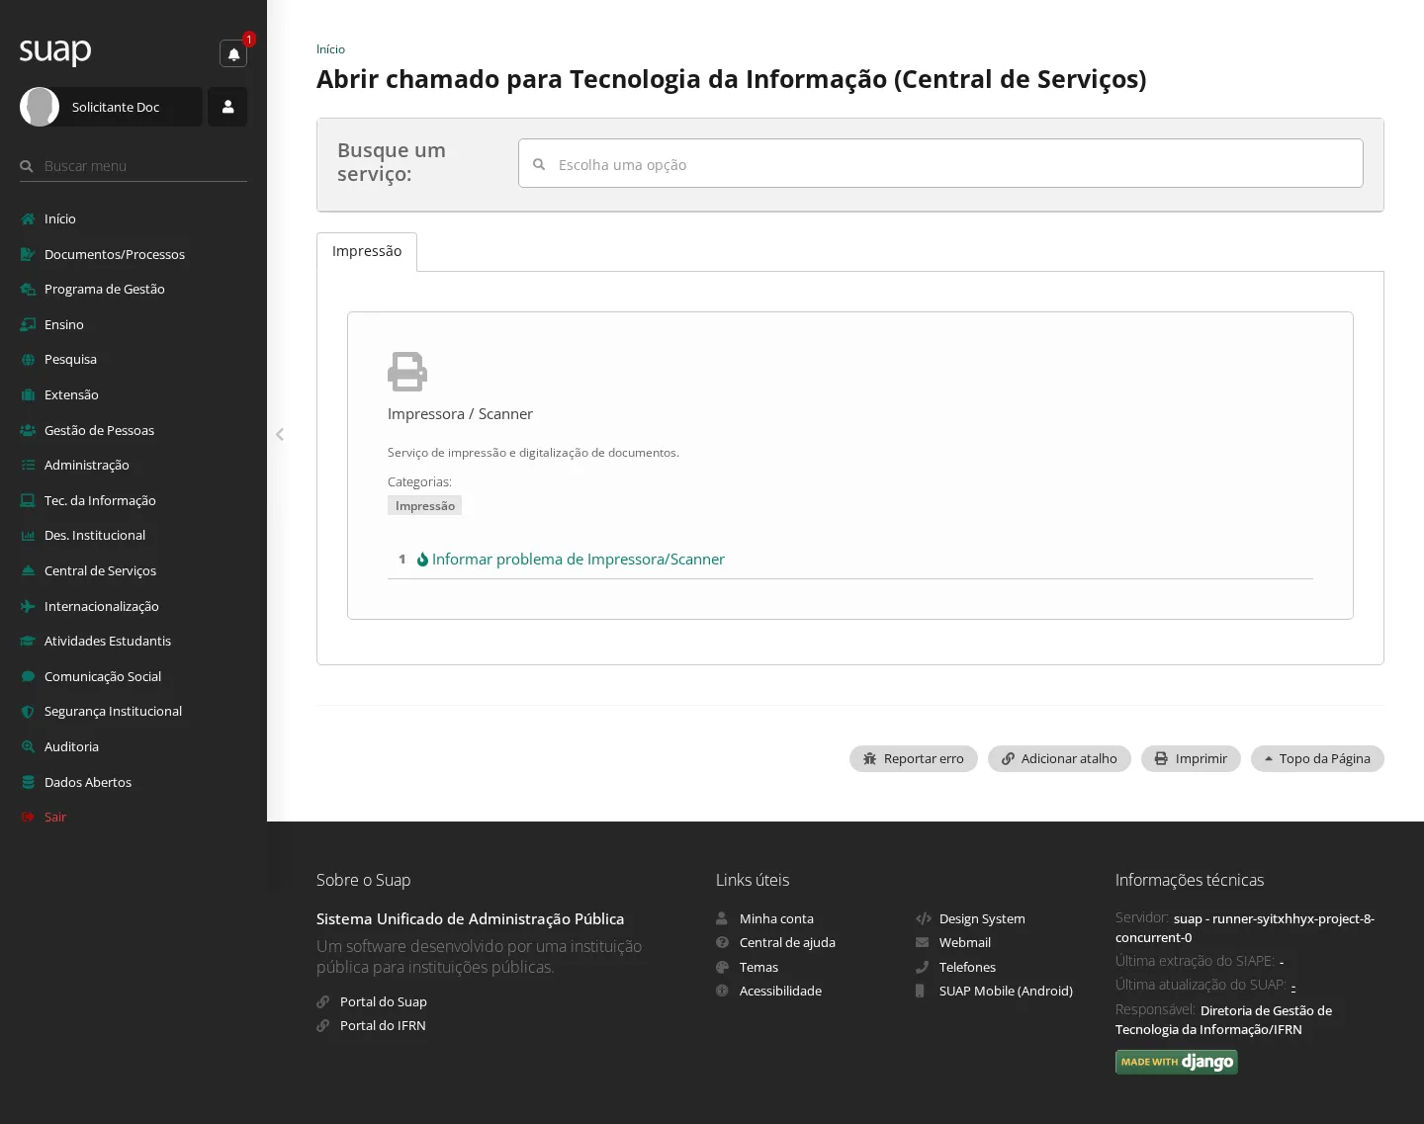Click the Extensão briefcase icon
Screen dimensions: 1424x1124
tap(28, 394)
